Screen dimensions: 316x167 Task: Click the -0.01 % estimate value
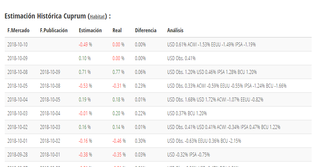click(86, 113)
